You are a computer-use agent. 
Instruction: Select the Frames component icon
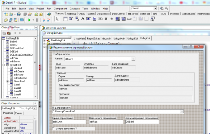(66, 19)
